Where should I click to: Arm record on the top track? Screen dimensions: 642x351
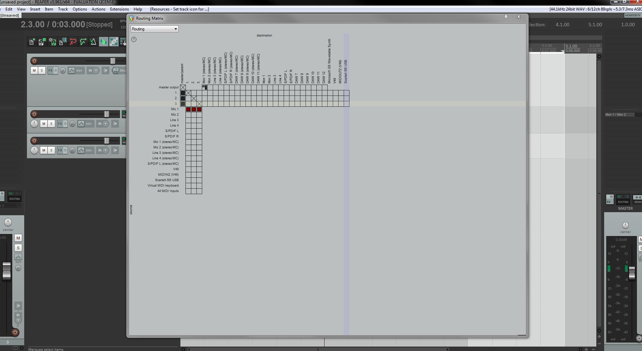click(34, 61)
